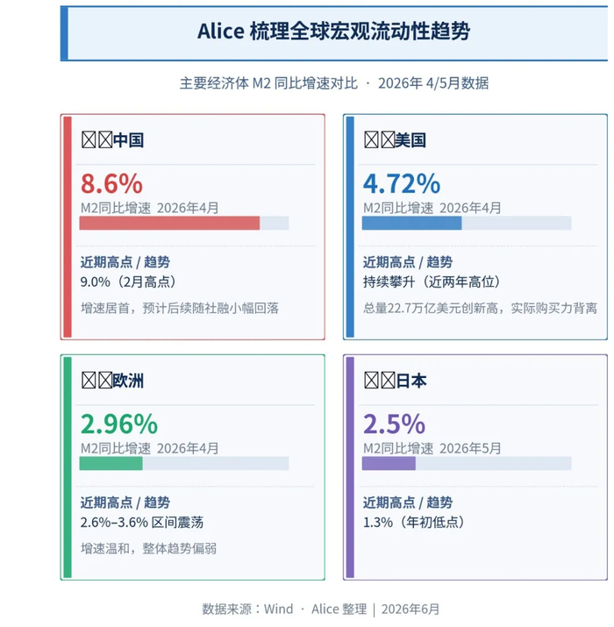Screen dimensions: 614x627
Task: Click the main title about global liquidity trends
Action: (x=333, y=32)
